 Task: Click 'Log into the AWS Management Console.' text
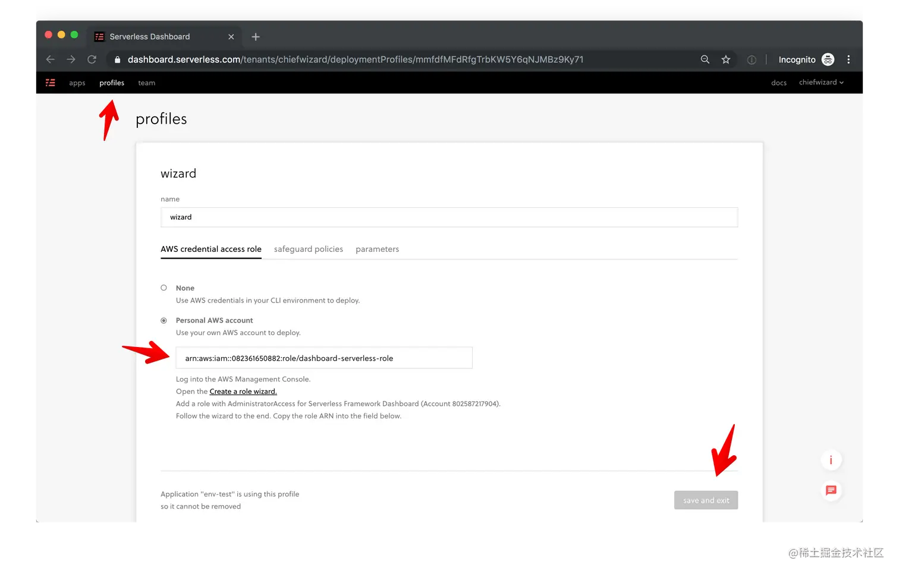[x=243, y=379]
